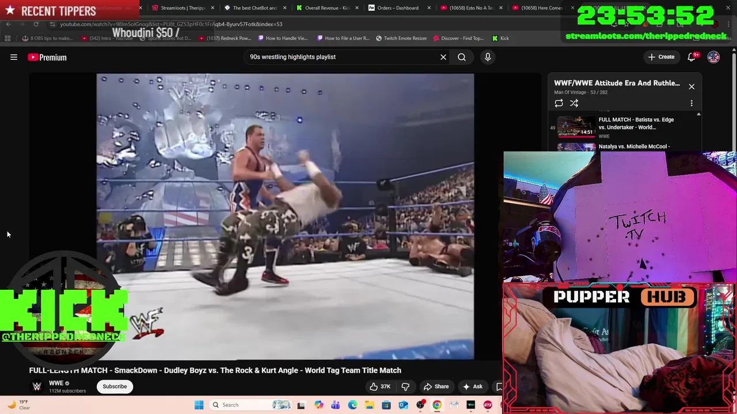Toggle playlist shuffle
Image resolution: width=737 pixels, height=414 pixels.
click(574, 103)
